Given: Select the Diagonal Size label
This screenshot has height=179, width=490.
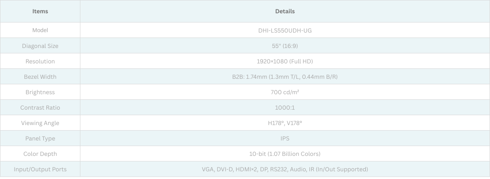Looking at the screenshot, I should coord(40,46).
